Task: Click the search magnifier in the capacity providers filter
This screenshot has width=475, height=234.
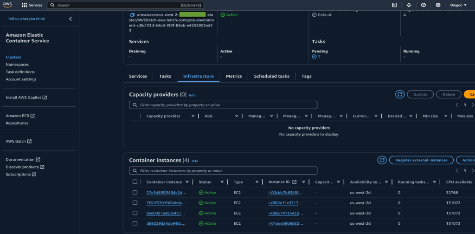Action: tap(135, 105)
